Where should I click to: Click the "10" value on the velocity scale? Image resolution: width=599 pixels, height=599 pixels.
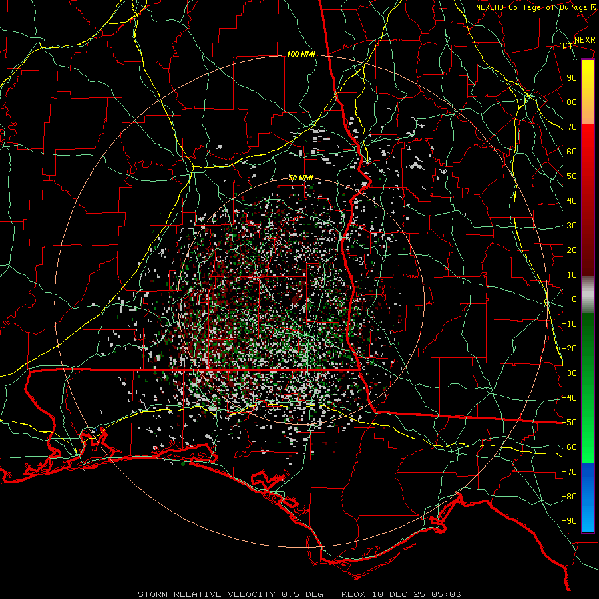[572, 275]
